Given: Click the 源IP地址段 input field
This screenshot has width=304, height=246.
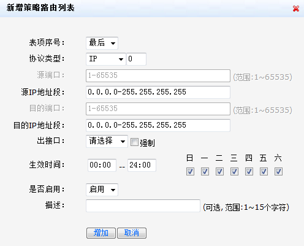Looking at the screenshot, I should [x=158, y=92].
